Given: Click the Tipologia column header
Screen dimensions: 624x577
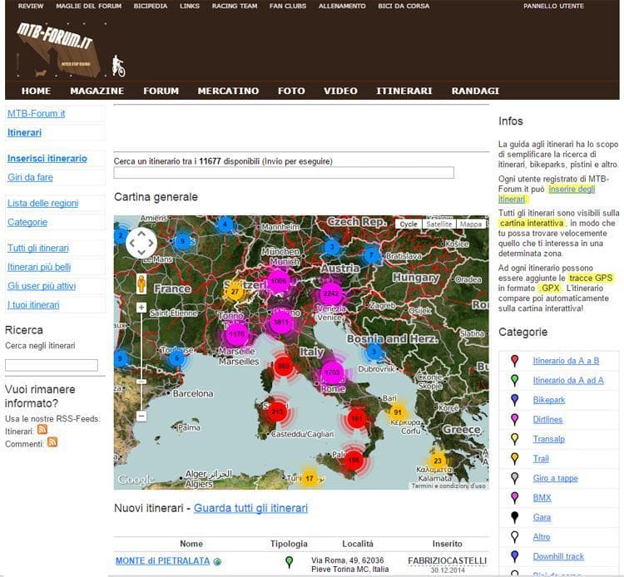Looking at the screenshot, I should click(289, 544).
